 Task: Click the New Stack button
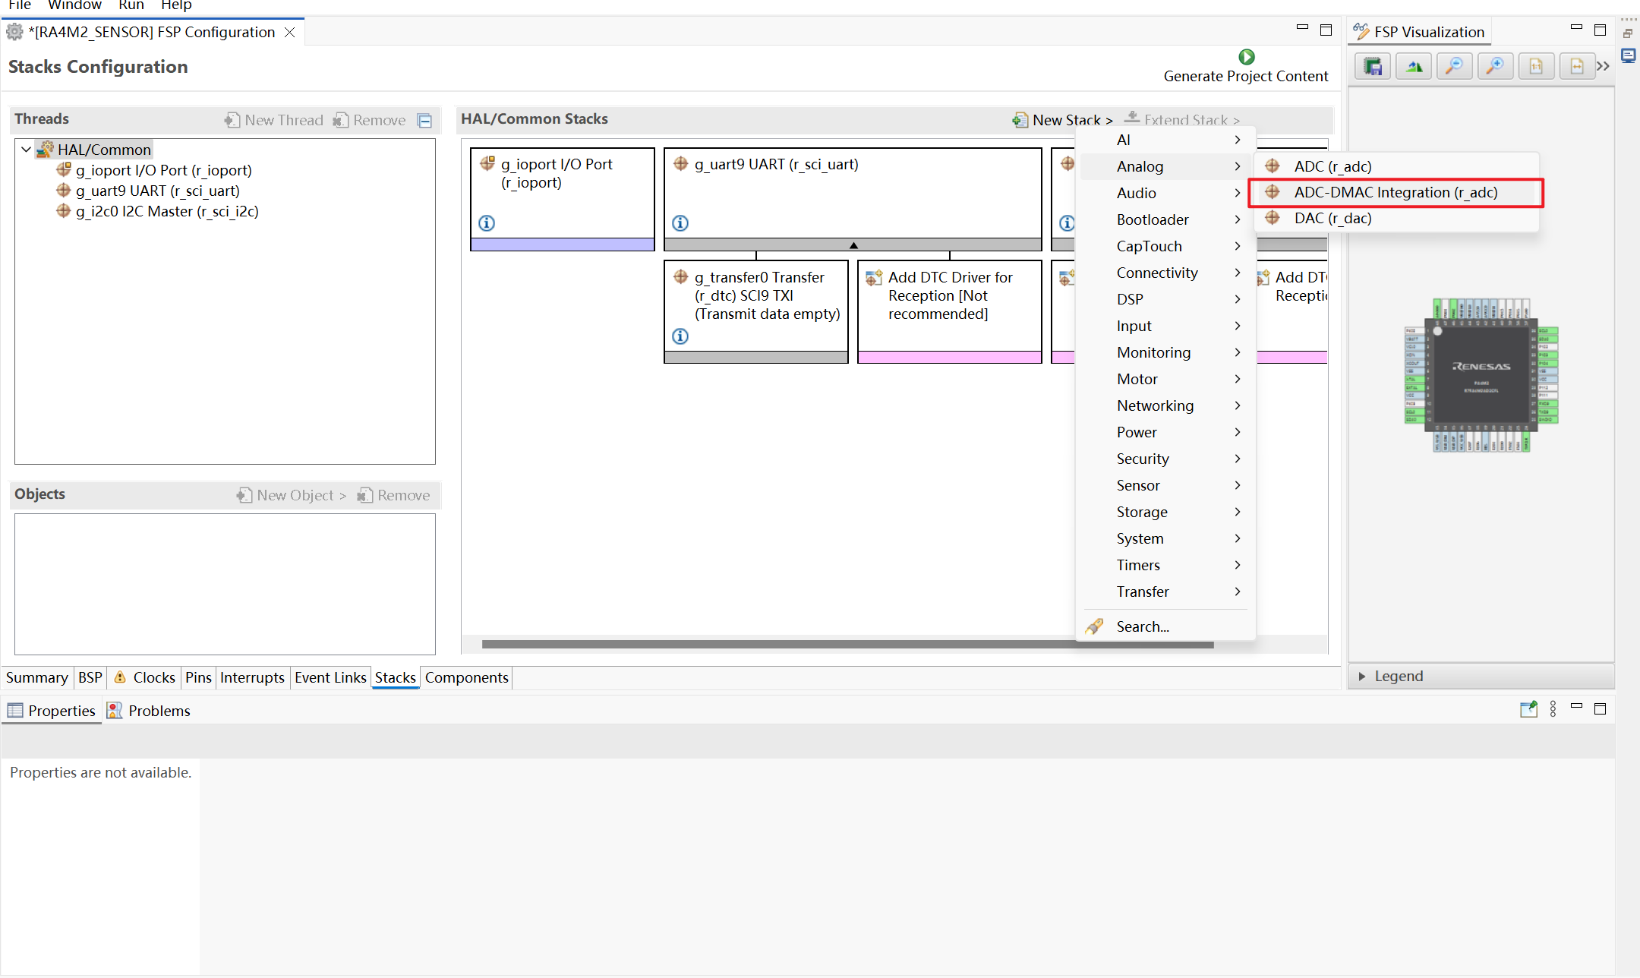pyautogui.click(x=1061, y=120)
